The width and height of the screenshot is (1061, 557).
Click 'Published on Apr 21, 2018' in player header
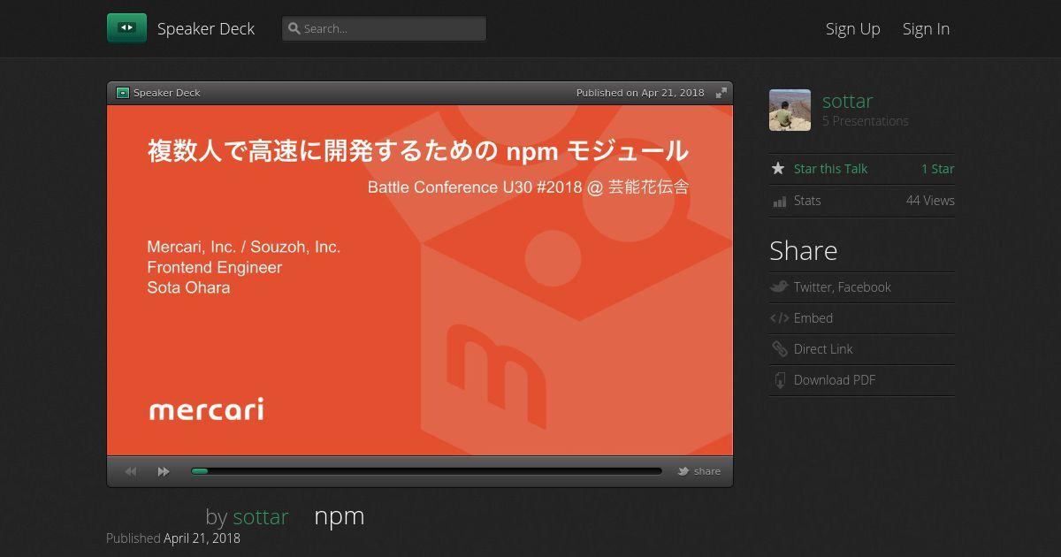[x=640, y=93]
